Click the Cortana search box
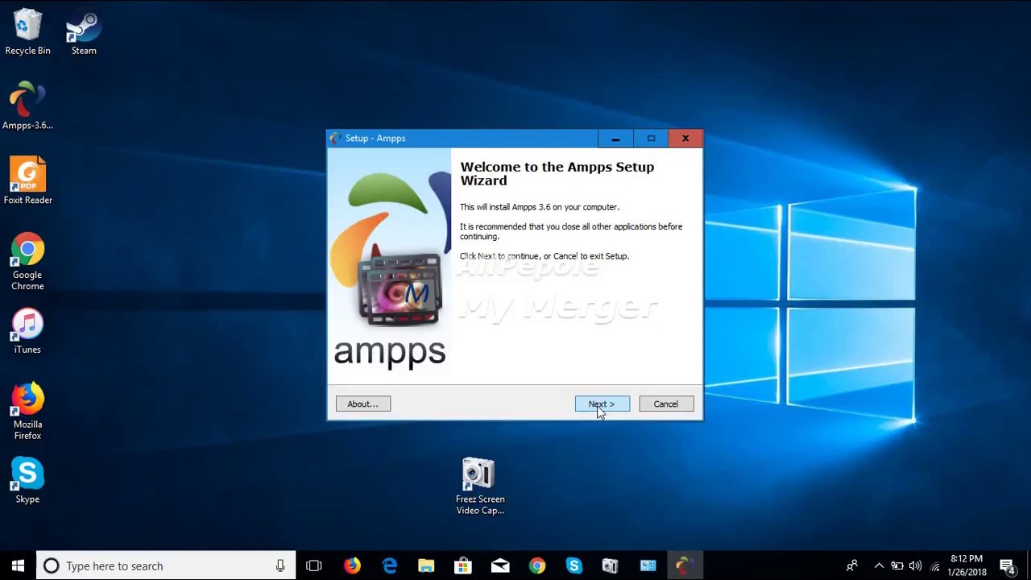1031x580 pixels. pyautogui.click(x=167, y=565)
